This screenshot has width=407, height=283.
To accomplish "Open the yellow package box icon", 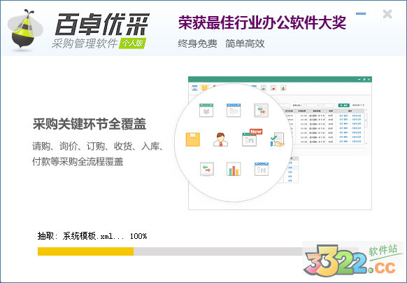I will point(193,139).
